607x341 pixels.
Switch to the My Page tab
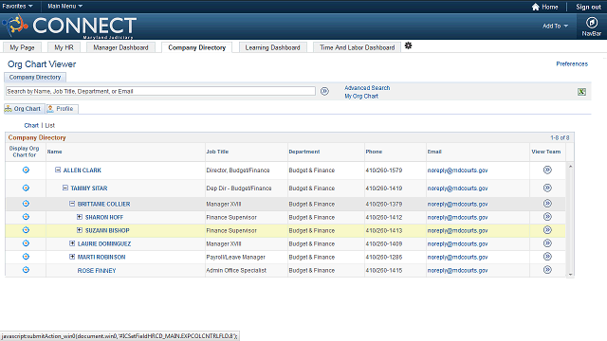click(x=22, y=47)
